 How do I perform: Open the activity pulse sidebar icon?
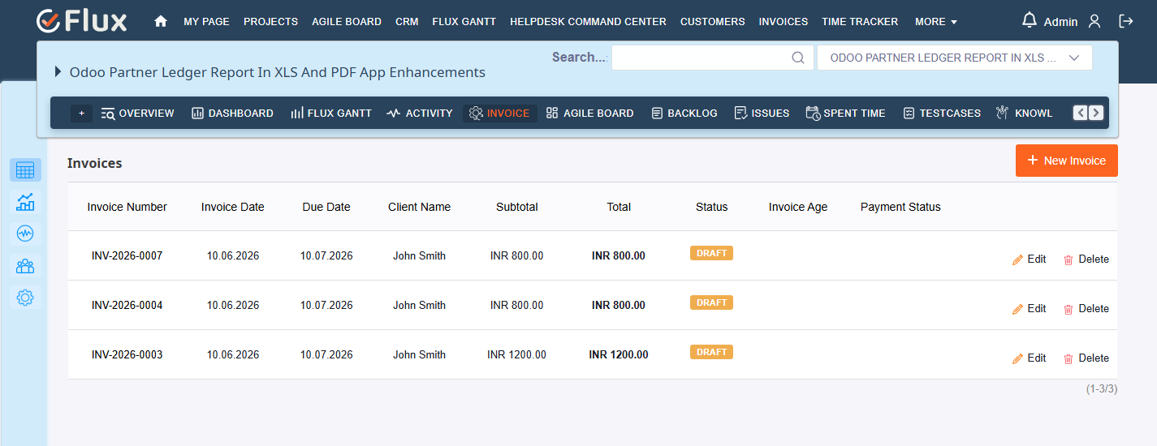[25, 234]
